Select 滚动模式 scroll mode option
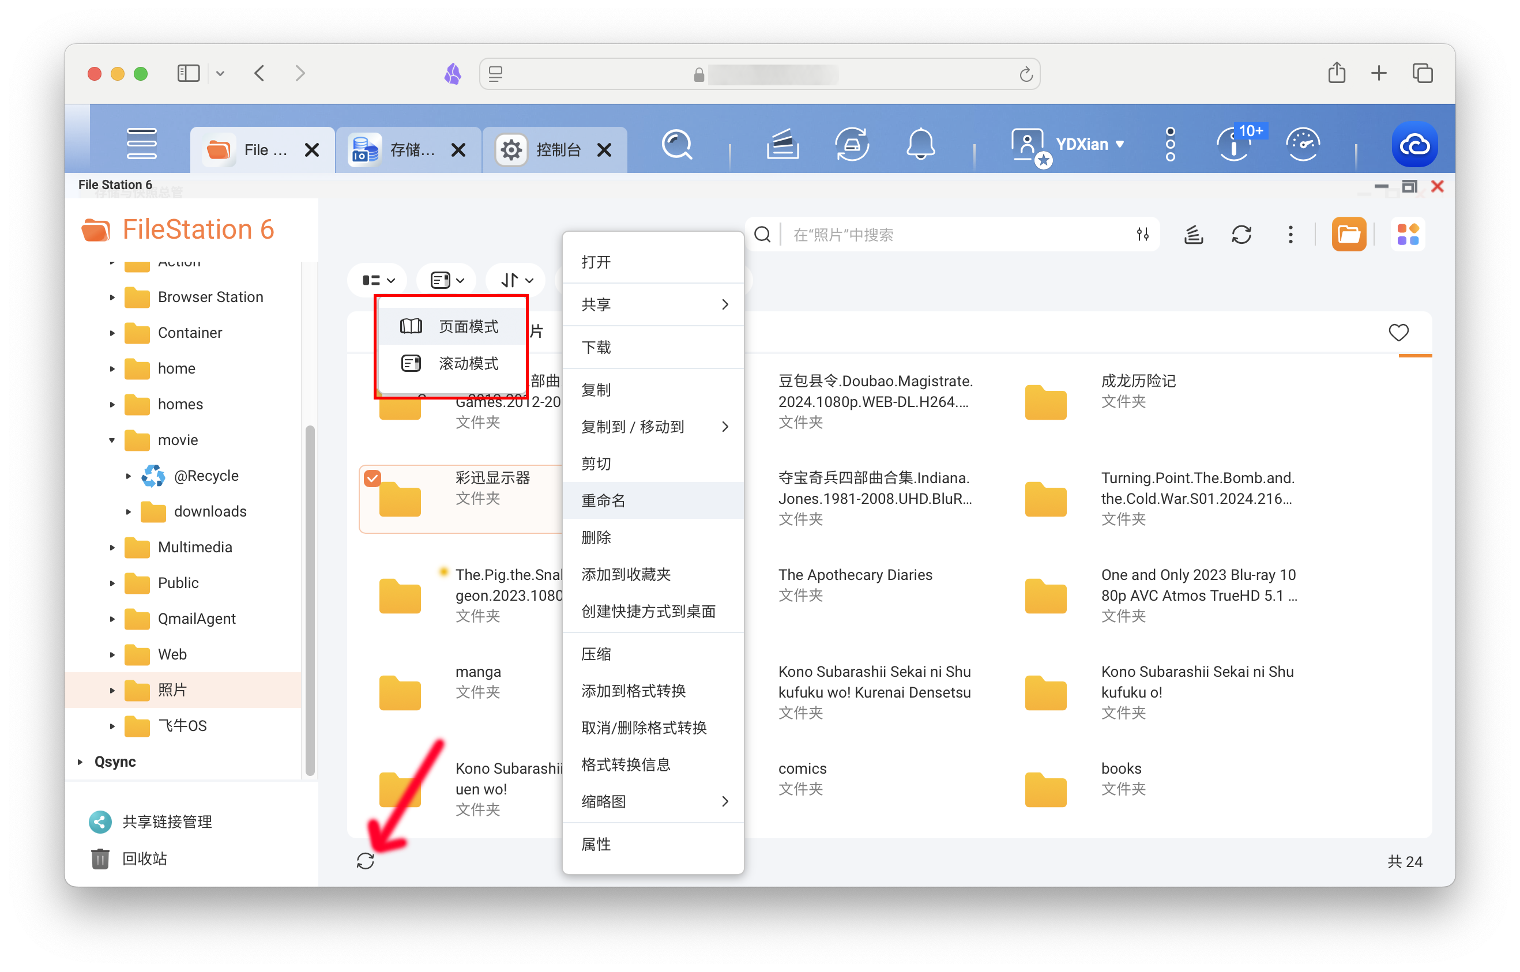Viewport: 1520px width, 972px height. 452,363
